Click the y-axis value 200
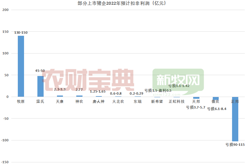The width and height of the screenshot is (246, 165). coord(6,10)
